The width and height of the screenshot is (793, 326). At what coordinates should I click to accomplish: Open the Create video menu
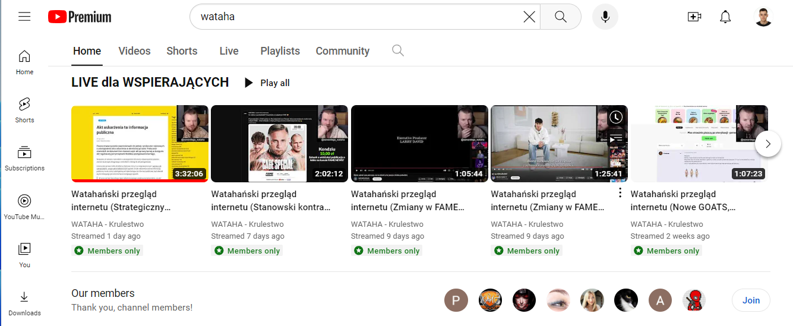(694, 17)
